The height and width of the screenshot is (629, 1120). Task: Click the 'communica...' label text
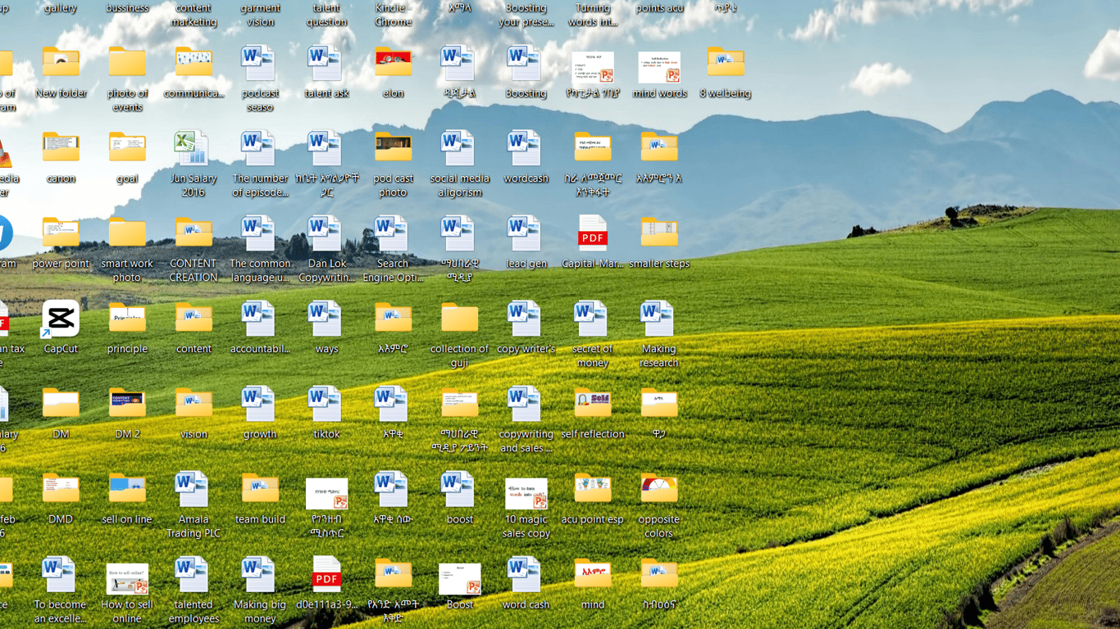[x=193, y=93]
